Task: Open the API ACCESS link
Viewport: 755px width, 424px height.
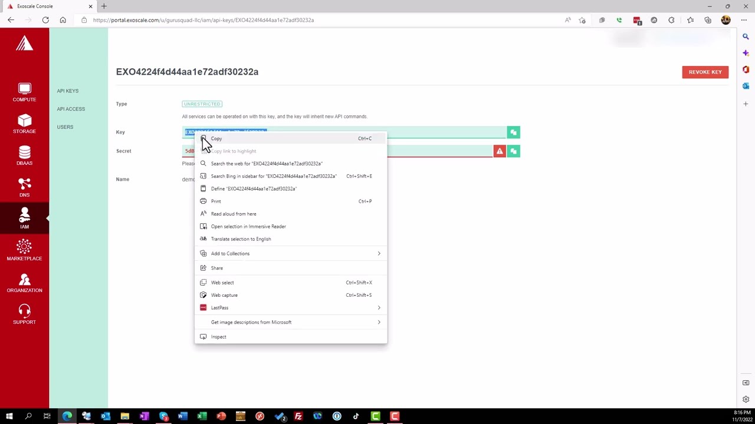Action: (71, 109)
